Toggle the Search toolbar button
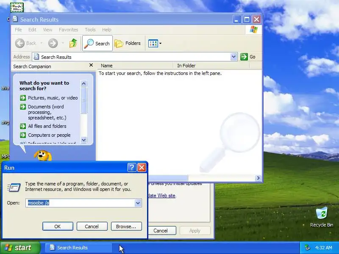 click(97, 43)
